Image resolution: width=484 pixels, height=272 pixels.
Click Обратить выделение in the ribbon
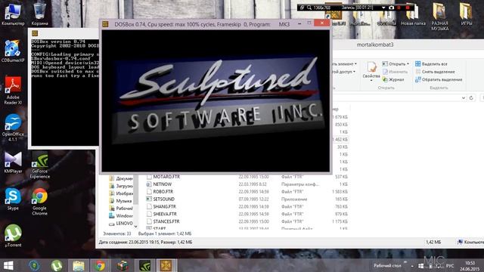pyautogui.click(x=439, y=79)
